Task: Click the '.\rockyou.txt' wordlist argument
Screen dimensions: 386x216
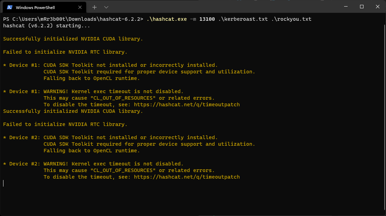Action: click(291, 19)
